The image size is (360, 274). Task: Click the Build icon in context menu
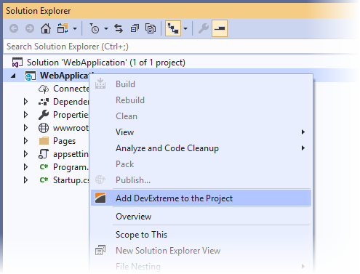pos(100,84)
